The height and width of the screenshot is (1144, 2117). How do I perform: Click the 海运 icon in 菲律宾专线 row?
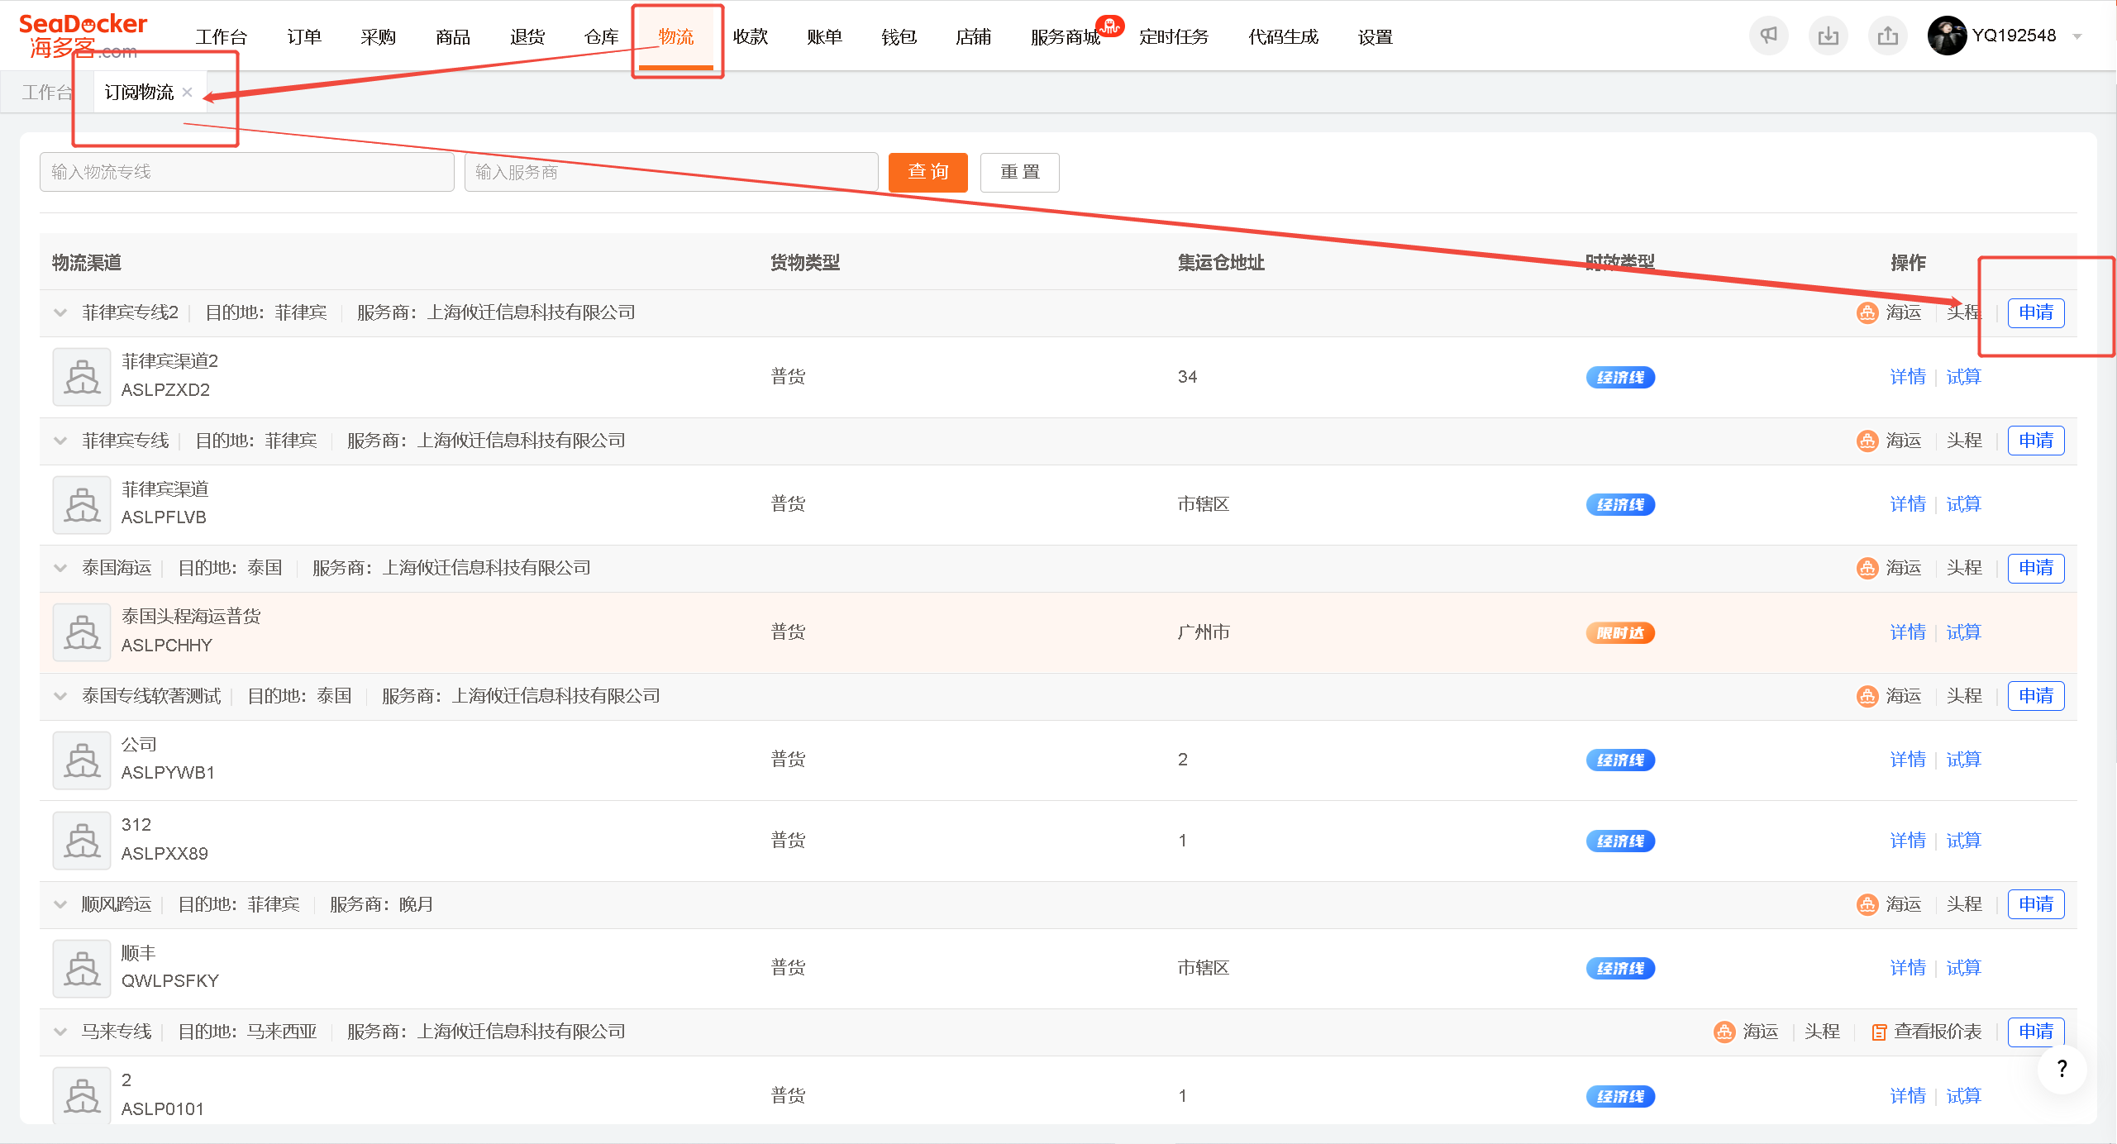[1867, 441]
